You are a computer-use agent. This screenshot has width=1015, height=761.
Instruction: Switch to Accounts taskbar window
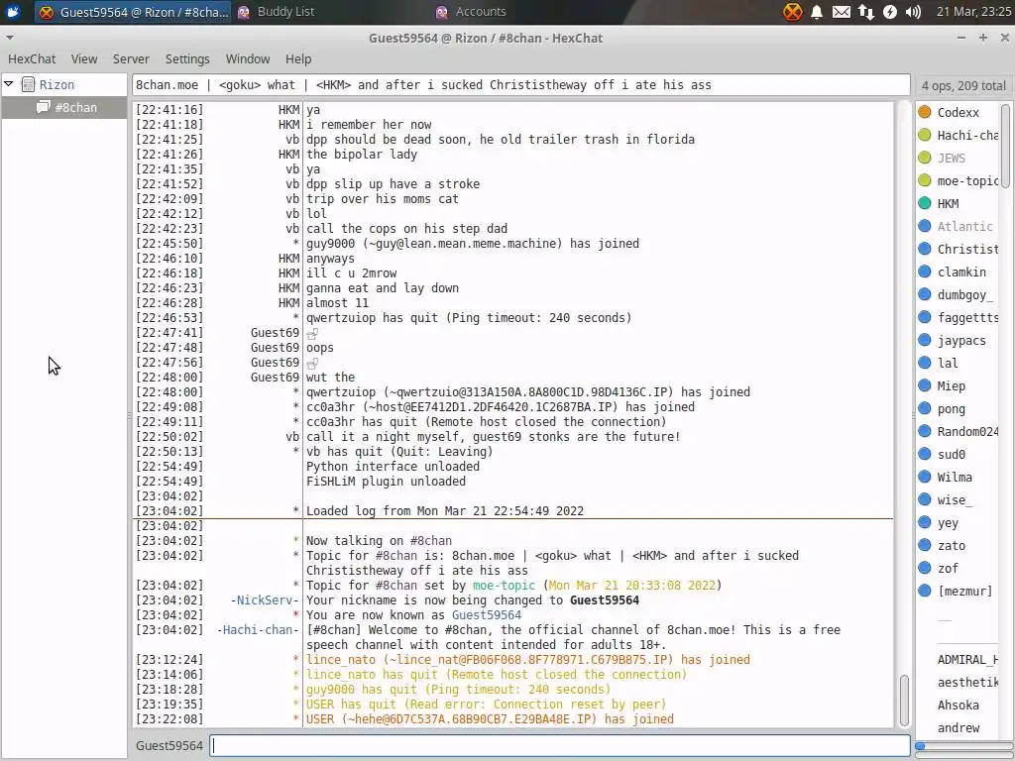471,12
